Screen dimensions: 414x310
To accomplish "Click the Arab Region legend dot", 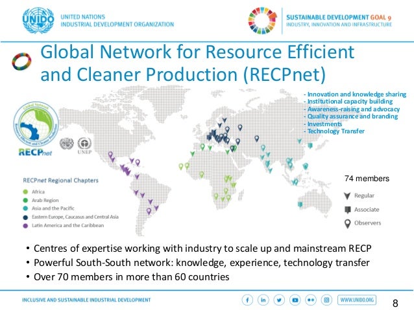I will point(25,201).
